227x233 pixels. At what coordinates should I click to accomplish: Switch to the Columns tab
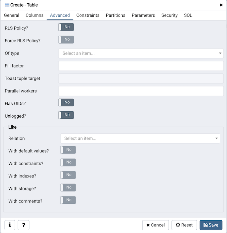[x=35, y=15]
